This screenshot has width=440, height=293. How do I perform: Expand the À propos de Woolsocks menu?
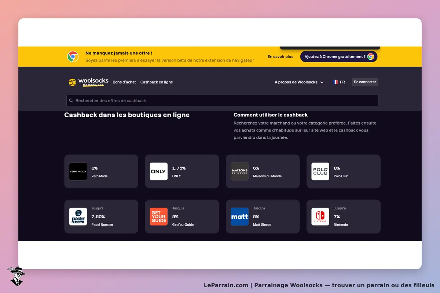point(299,82)
